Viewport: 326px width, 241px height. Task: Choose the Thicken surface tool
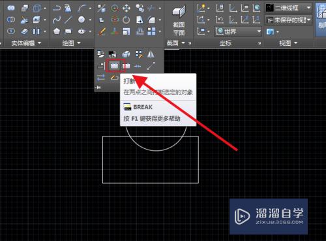coord(24,31)
